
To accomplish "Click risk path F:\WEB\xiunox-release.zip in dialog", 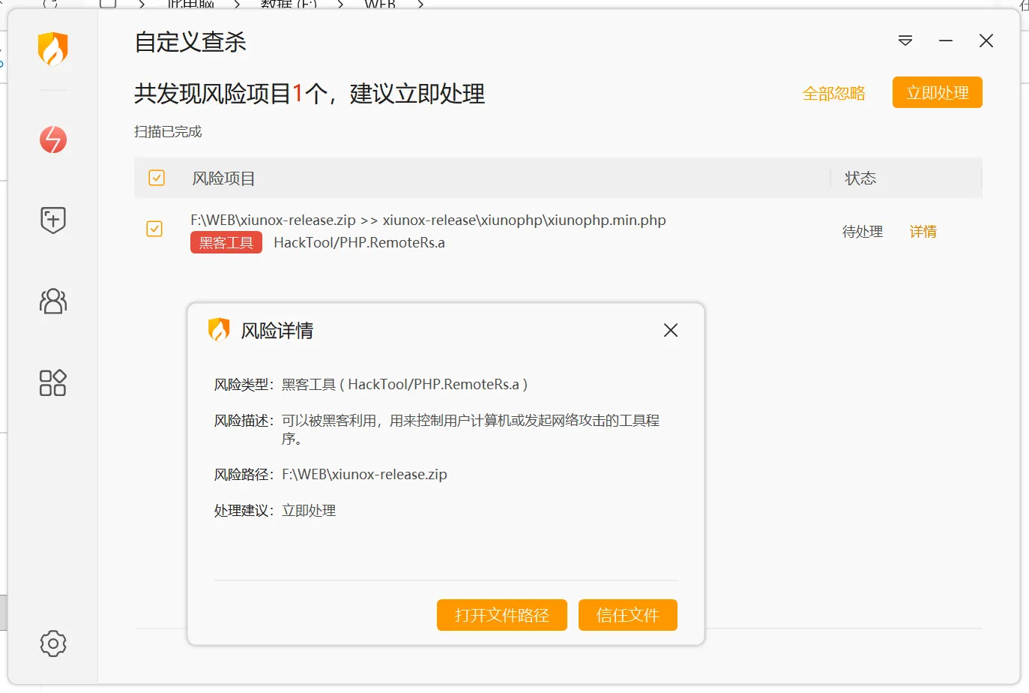I will 364,475.
